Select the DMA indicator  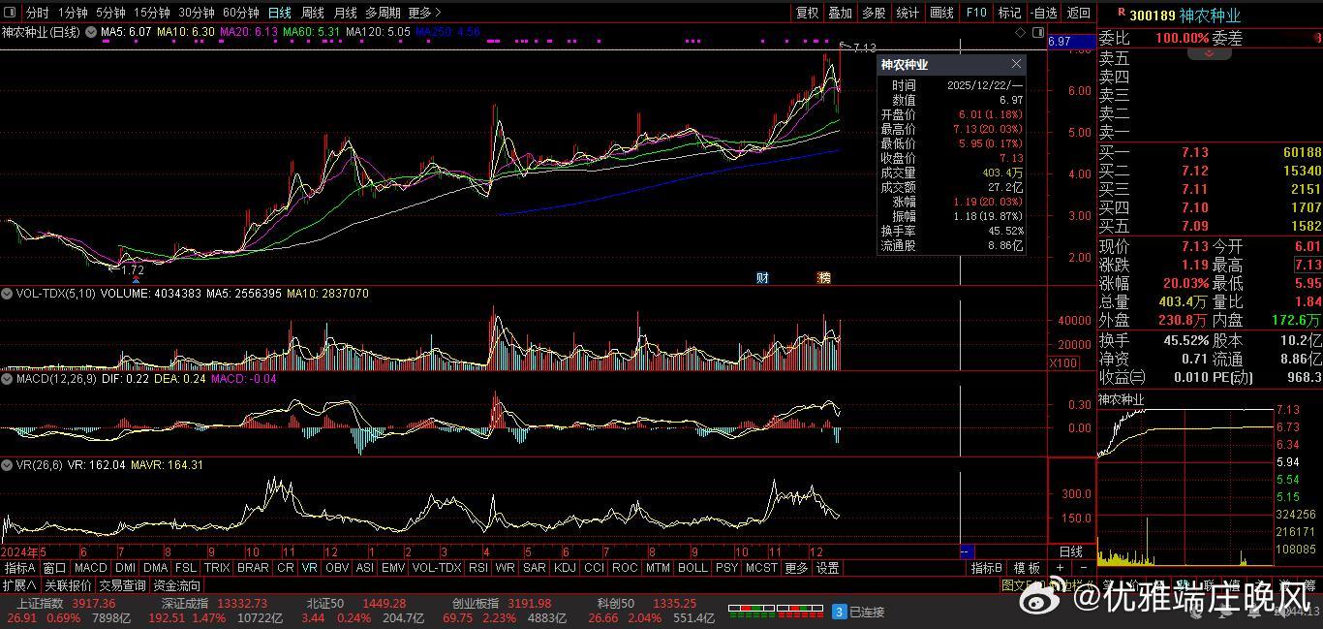[156, 568]
